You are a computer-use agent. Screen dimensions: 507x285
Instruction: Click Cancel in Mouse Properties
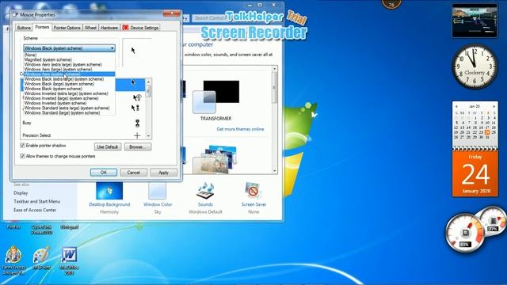point(134,173)
